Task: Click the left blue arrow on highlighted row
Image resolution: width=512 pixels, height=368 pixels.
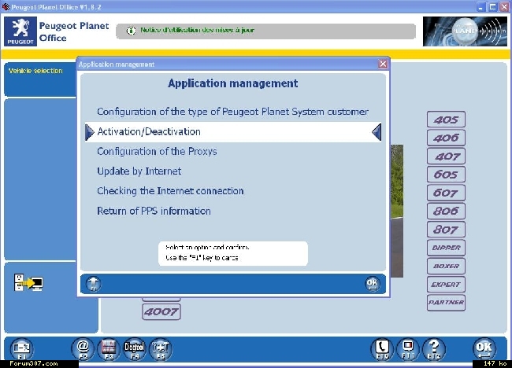Action: pyautogui.click(x=90, y=132)
